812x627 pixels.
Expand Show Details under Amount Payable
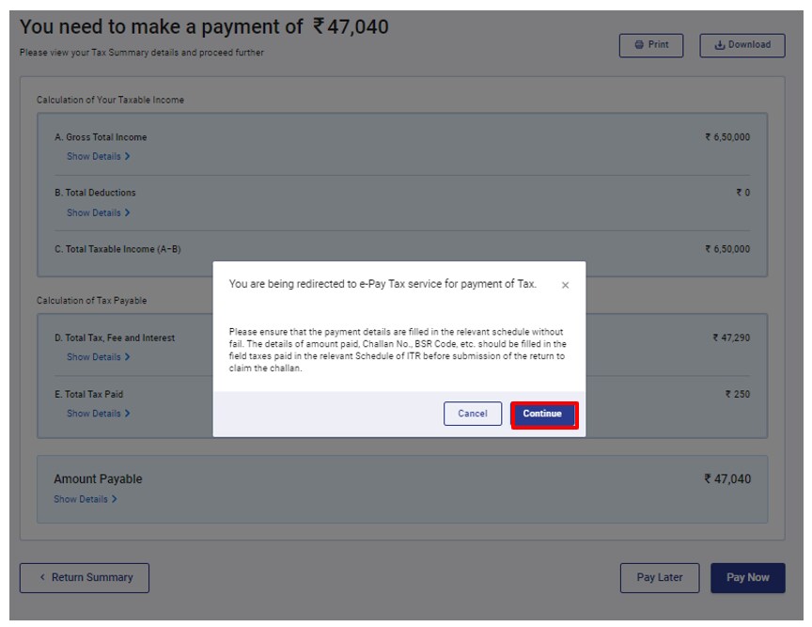click(x=81, y=499)
